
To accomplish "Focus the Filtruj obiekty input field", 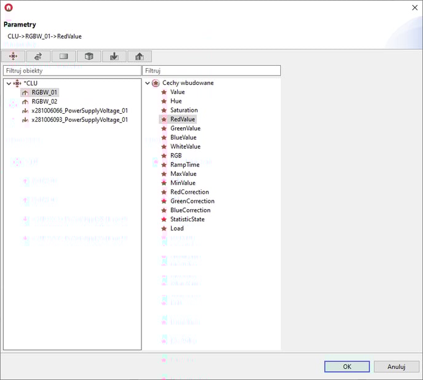I will pos(71,71).
